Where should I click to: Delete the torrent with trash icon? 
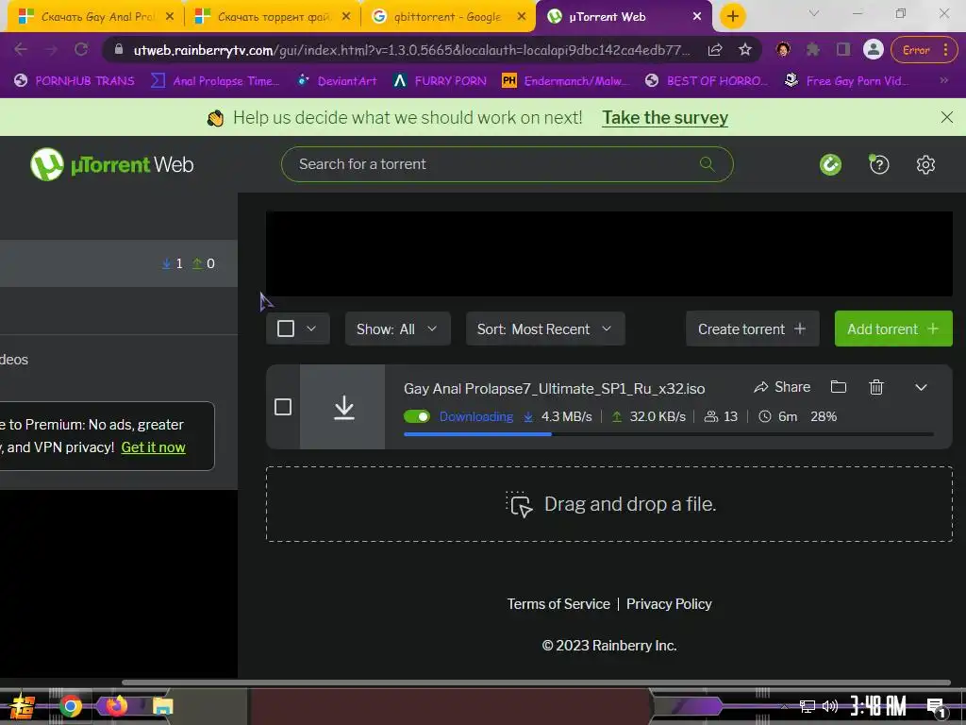pos(876,387)
